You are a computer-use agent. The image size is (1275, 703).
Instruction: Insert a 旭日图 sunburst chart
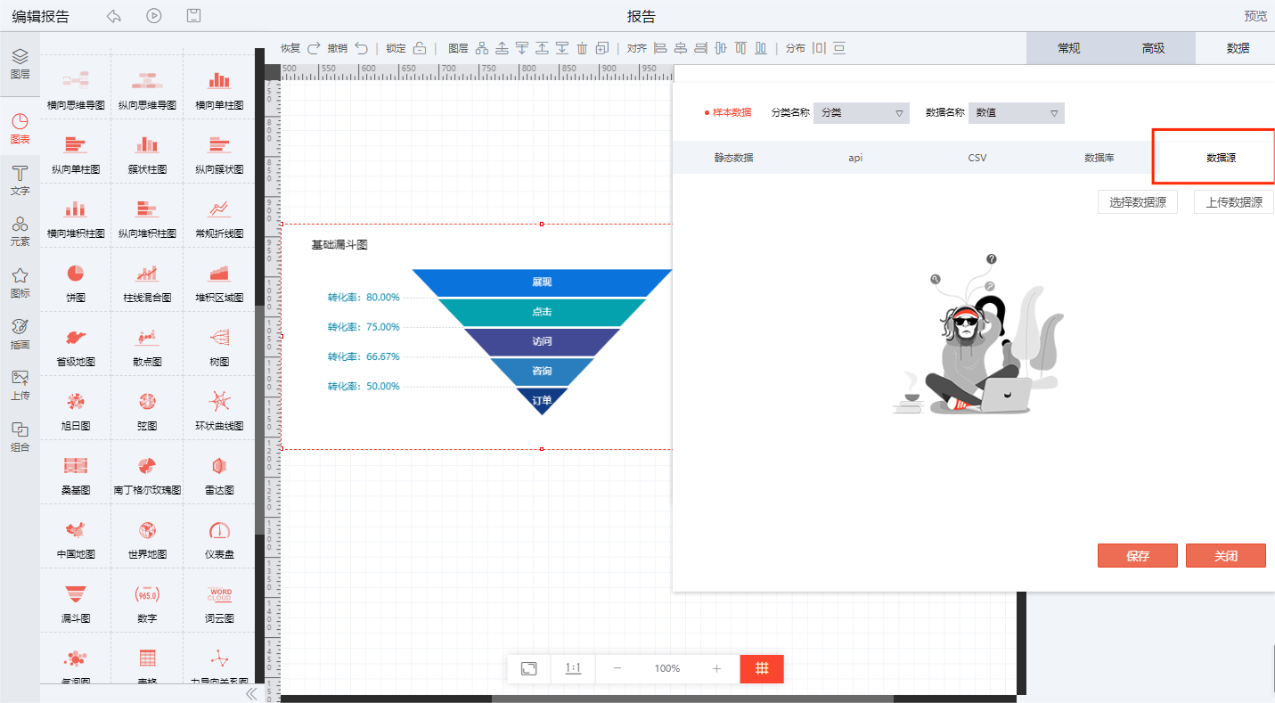click(x=76, y=411)
